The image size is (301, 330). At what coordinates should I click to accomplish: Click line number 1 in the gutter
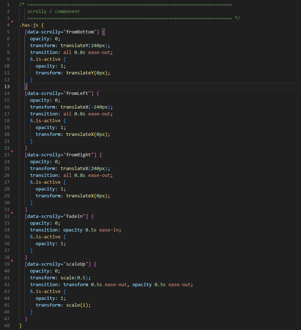coord(8,5)
